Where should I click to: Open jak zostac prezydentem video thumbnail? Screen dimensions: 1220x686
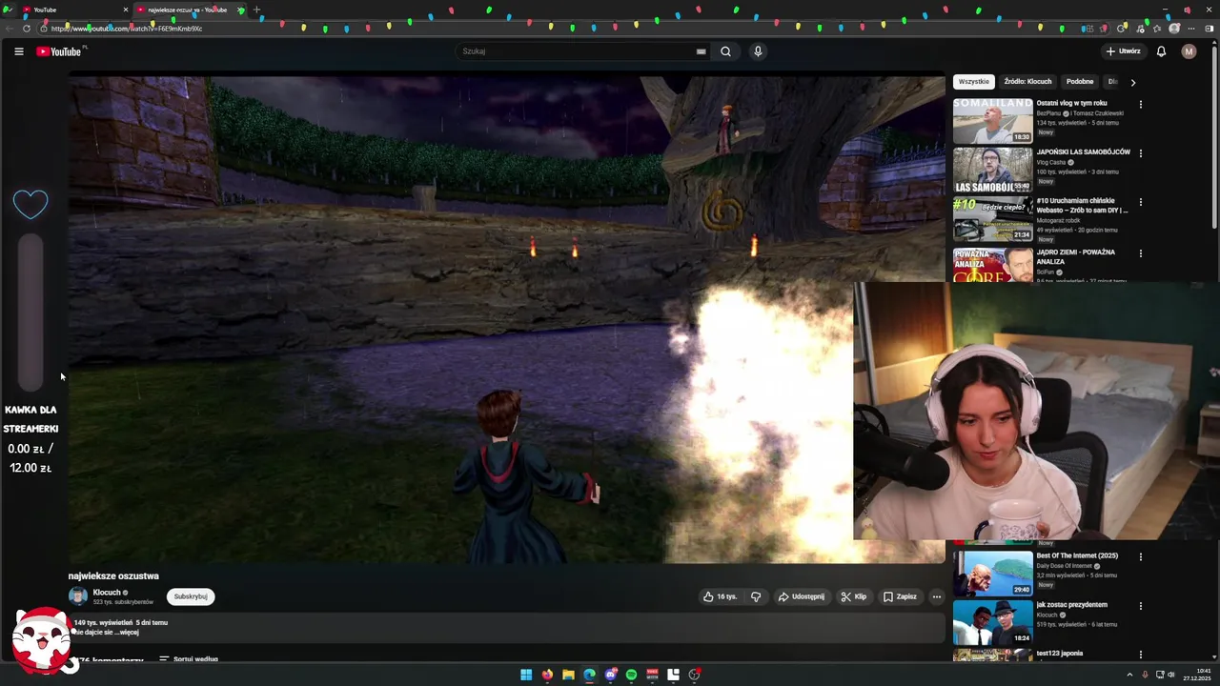[993, 622]
